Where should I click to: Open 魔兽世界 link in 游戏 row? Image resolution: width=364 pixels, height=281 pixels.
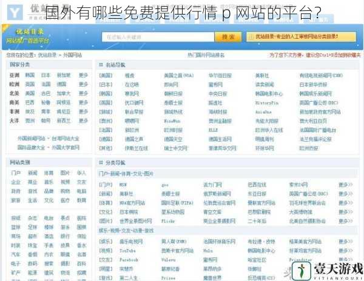[212, 278]
